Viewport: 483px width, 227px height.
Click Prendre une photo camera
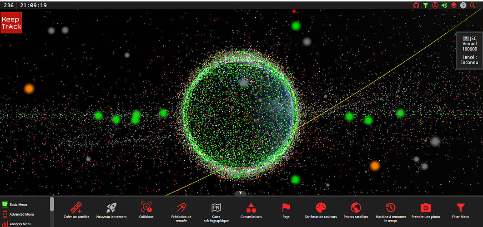coord(426,210)
